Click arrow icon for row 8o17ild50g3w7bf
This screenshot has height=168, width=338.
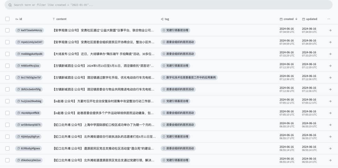pos(330,78)
